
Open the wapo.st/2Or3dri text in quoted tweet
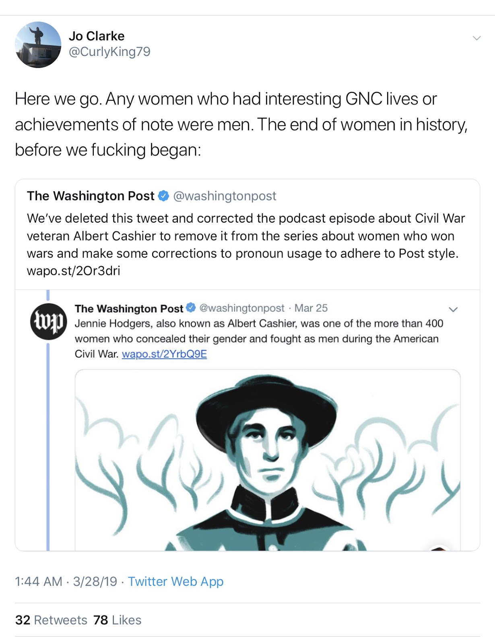(73, 271)
